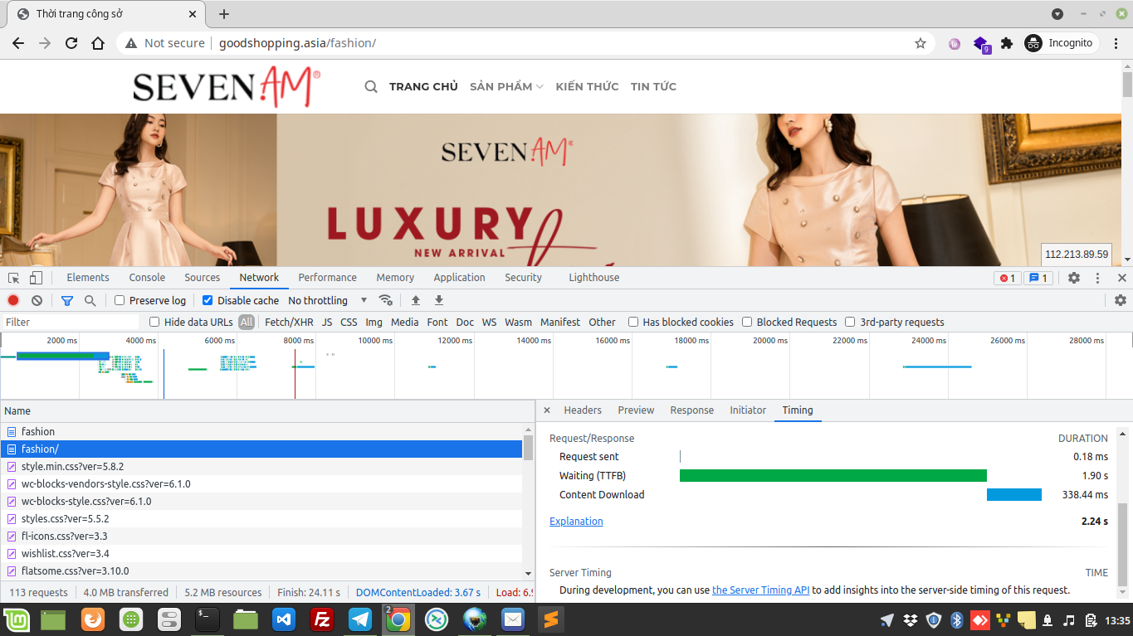Open the Preview tab of request
1133x636 pixels.
636,410
